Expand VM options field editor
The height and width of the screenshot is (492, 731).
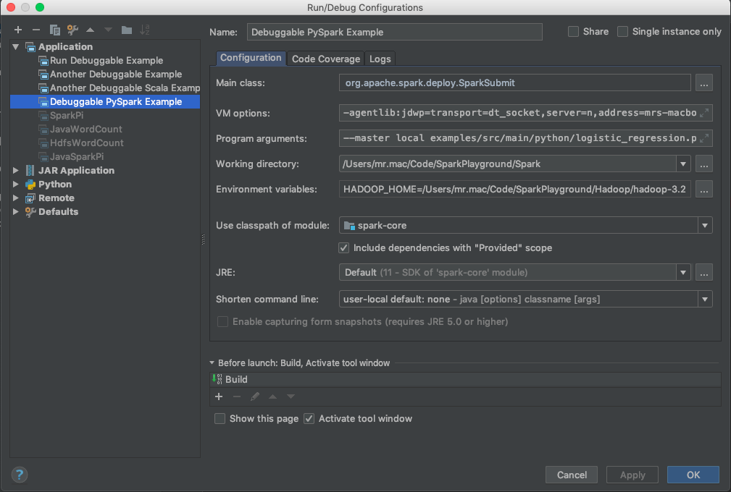tap(704, 113)
